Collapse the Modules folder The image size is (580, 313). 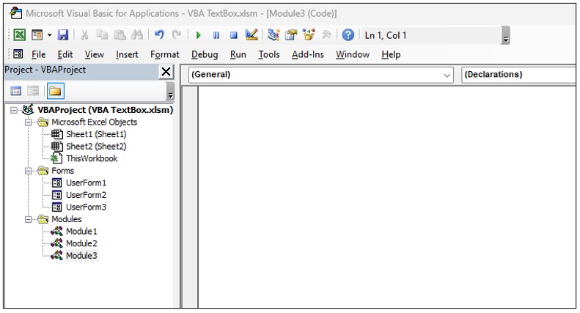pyautogui.click(x=28, y=219)
